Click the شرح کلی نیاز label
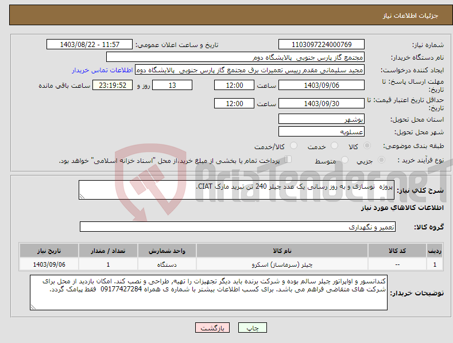This screenshot has width=453, height=343. pyautogui.click(x=420, y=190)
